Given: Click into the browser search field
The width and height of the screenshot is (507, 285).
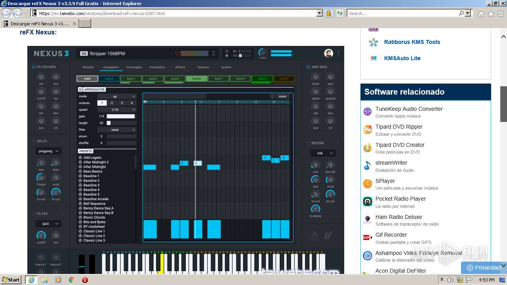Looking at the screenshot, I should (402, 13).
